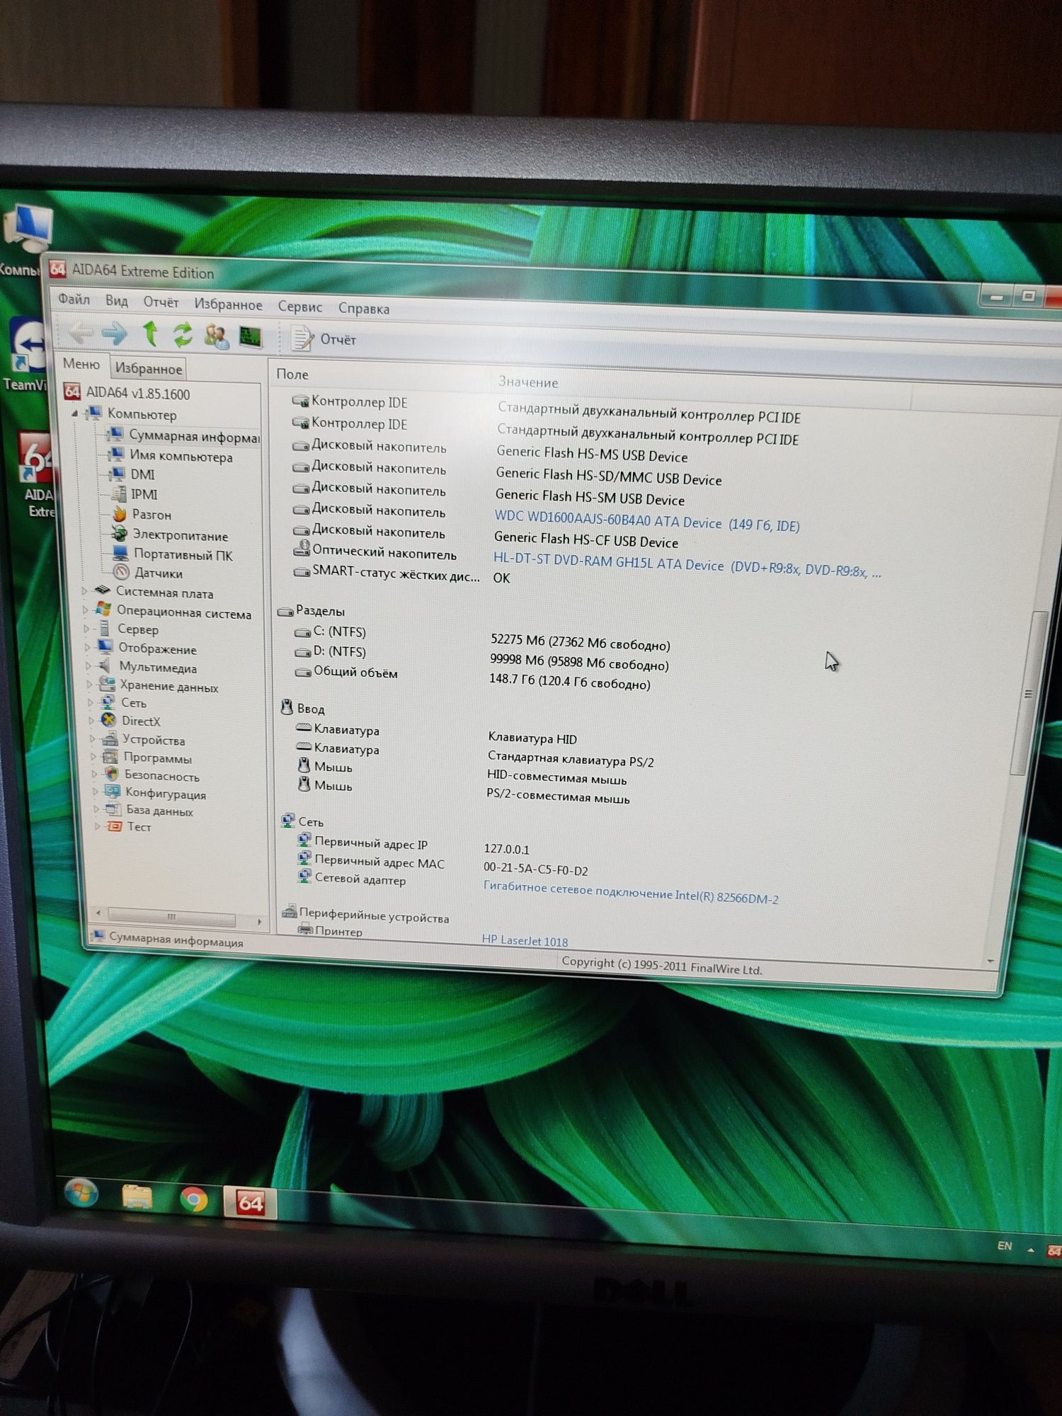This screenshot has height=1416, width=1062.
Task: Select IPMI tree item
Action: pos(134,493)
